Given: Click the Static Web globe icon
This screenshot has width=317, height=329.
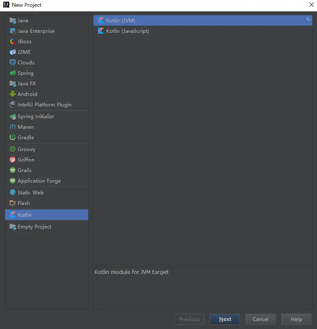Looking at the screenshot, I should click(x=13, y=192).
